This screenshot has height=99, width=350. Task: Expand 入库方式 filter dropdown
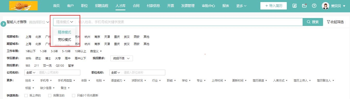pyautogui.click(x=280, y=80)
